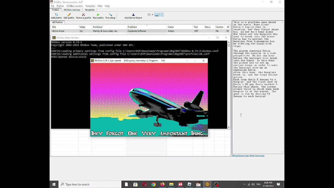Sort by the Genre column header
Screen dimensions: 334x188
[180, 27]
